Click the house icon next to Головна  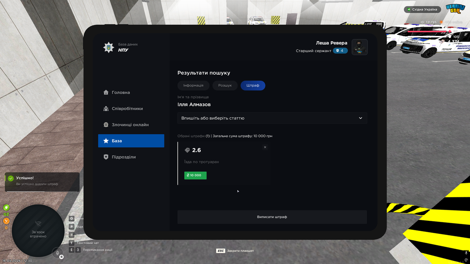pos(106,92)
